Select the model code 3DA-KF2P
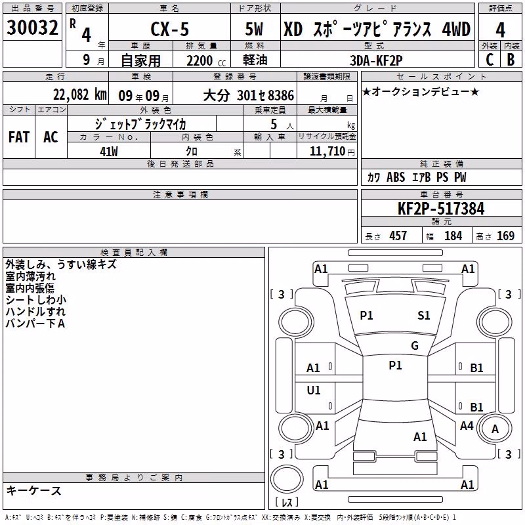 pos(376,60)
